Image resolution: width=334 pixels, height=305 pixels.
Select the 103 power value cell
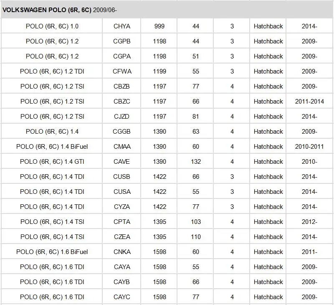(195, 222)
